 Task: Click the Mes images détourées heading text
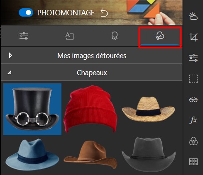point(92,56)
